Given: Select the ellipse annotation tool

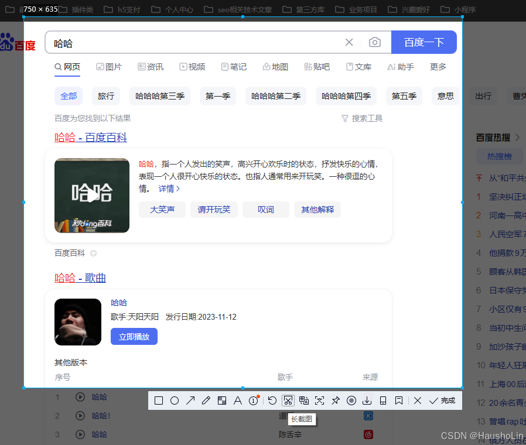Looking at the screenshot, I should point(175,400).
